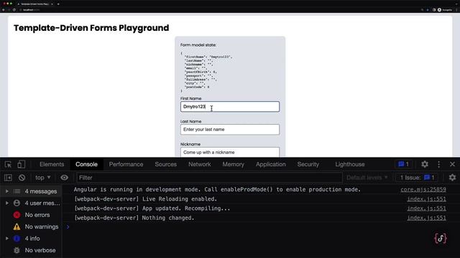The image size is (460, 258).
Task: Click the blue info circle icon
Action: [17, 239]
